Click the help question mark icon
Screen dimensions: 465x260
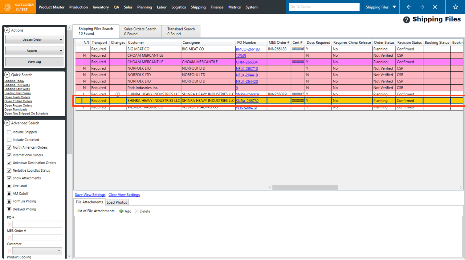(x=406, y=20)
